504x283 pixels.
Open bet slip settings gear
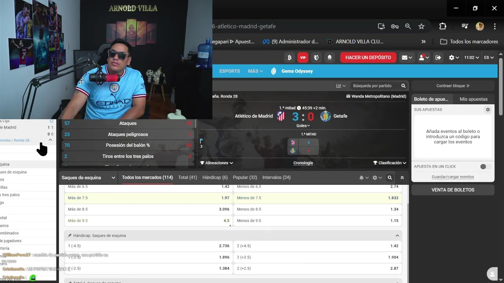pos(488,110)
